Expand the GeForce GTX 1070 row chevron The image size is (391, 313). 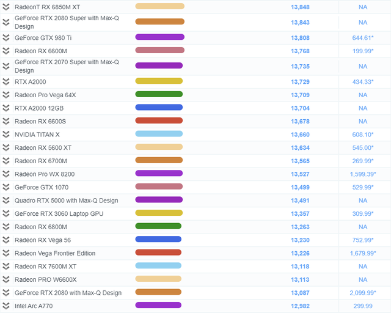click(6, 188)
